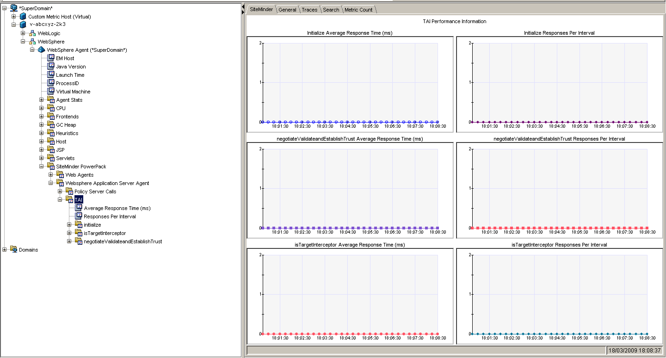Click the ProcessID metric icon
The height and width of the screenshot is (358, 666).
click(x=51, y=83)
